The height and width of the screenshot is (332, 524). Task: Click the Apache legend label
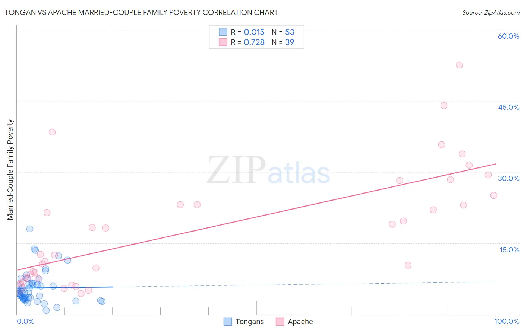(300, 322)
